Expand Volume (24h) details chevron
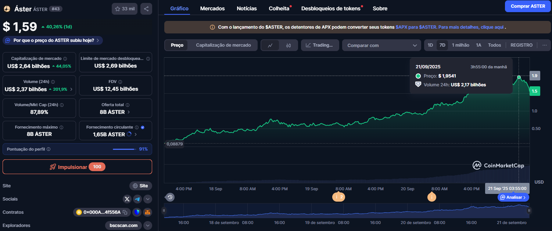Screen dimensions: 552x231 point(71,89)
